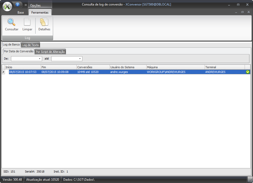Open the blue help question mark
Screen dimensions: 253x183
pyautogui.click(x=18, y=4)
